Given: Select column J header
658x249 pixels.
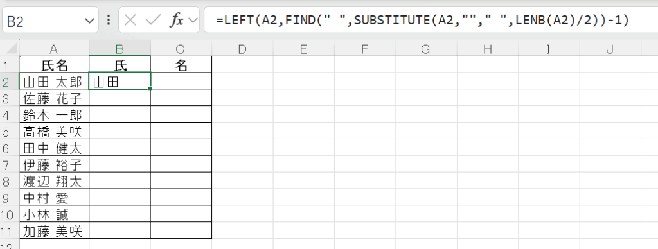Looking at the screenshot, I should (610, 49).
